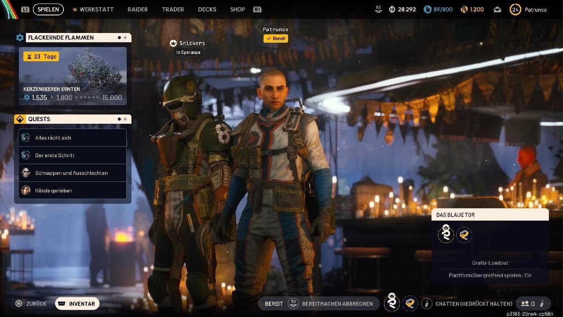The width and height of the screenshot is (563, 317).
Task: Click the party leader icon next to Snickers
Action: pos(174,43)
